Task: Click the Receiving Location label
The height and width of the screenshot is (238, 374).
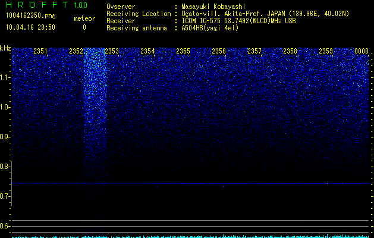Action: (x=139, y=14)
